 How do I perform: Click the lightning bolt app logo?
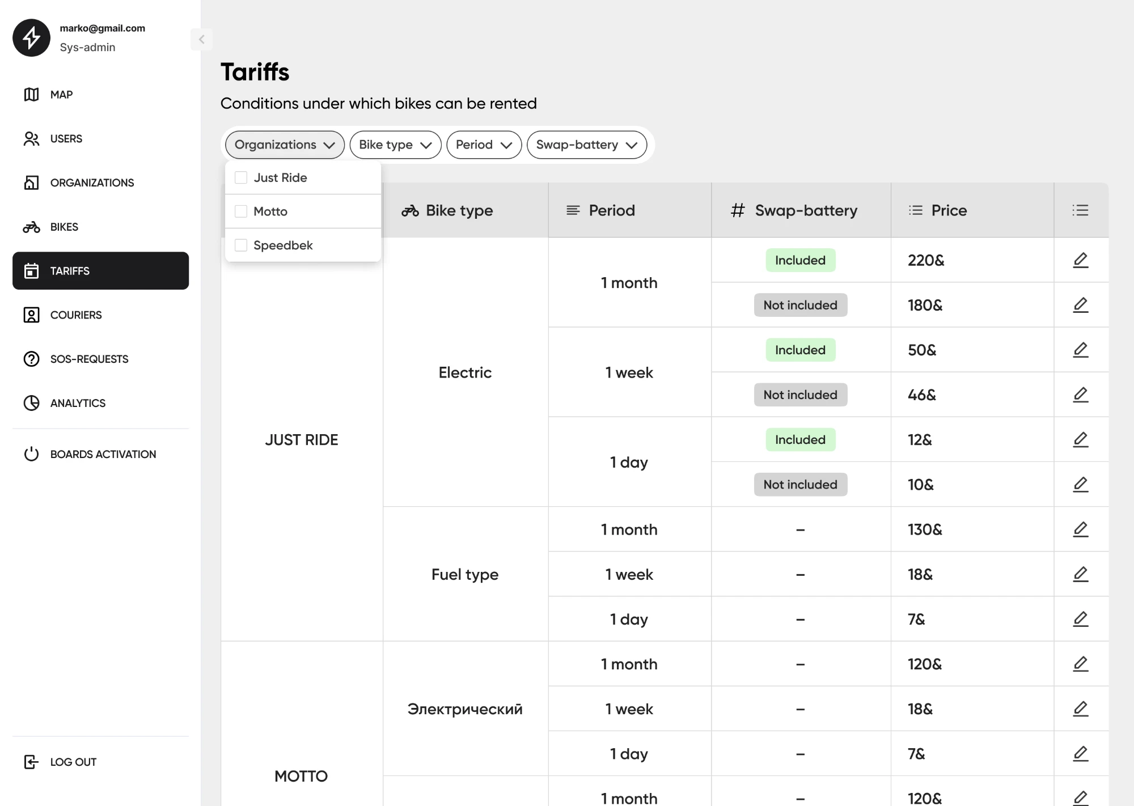pos(32,38)
